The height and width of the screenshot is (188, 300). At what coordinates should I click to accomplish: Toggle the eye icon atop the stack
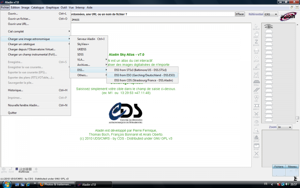coord(268,26)
